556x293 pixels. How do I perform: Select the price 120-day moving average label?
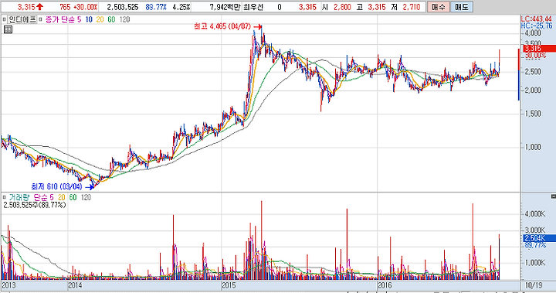124,19
